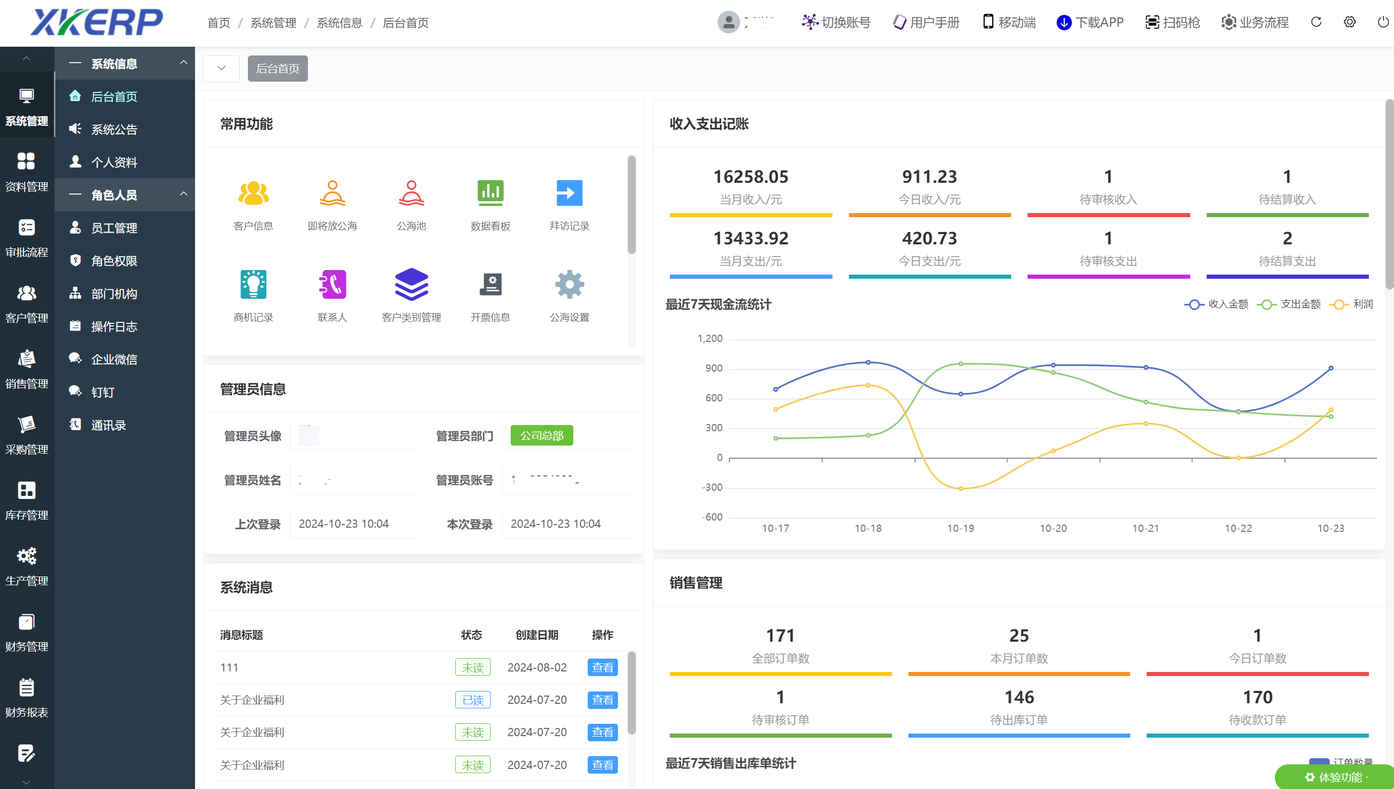
Task: Click the refresh icon in top bar
Action: (1316, 22)
